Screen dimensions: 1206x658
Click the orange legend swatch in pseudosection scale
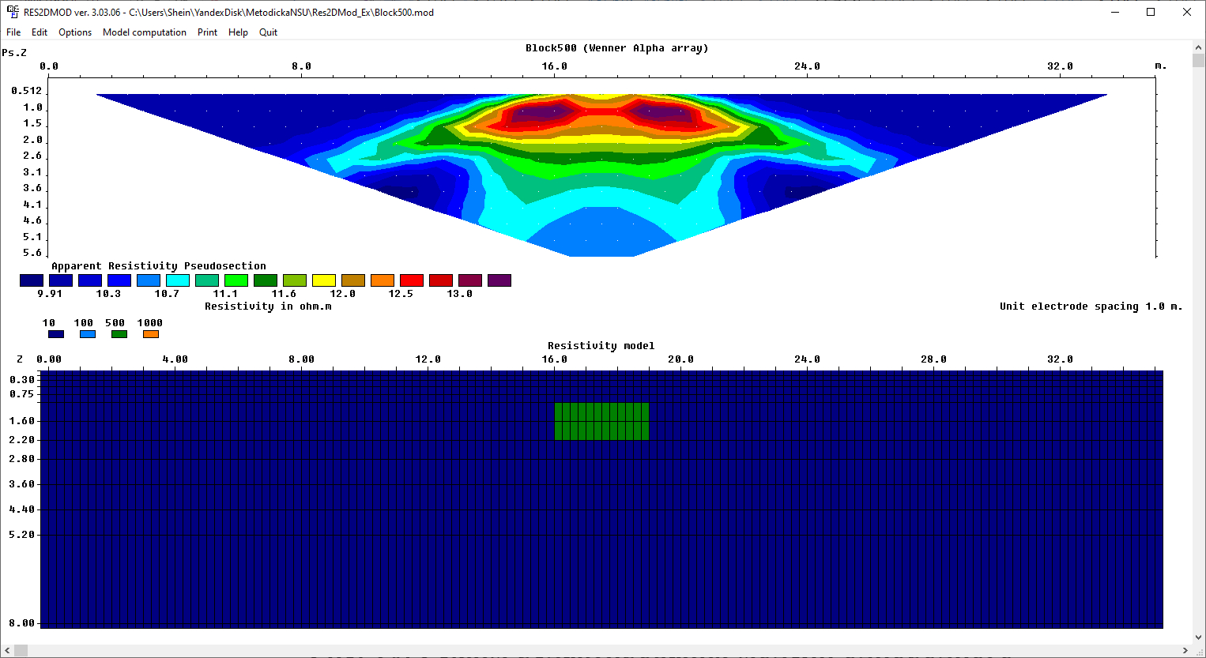pyautogui.click(x=383, y=280)
